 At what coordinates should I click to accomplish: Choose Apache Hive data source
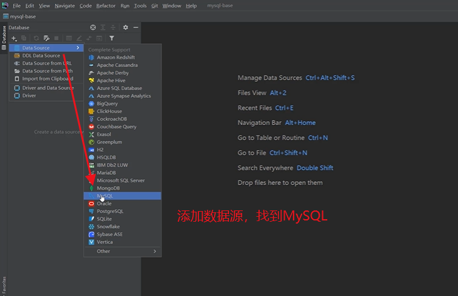[123, 81]
